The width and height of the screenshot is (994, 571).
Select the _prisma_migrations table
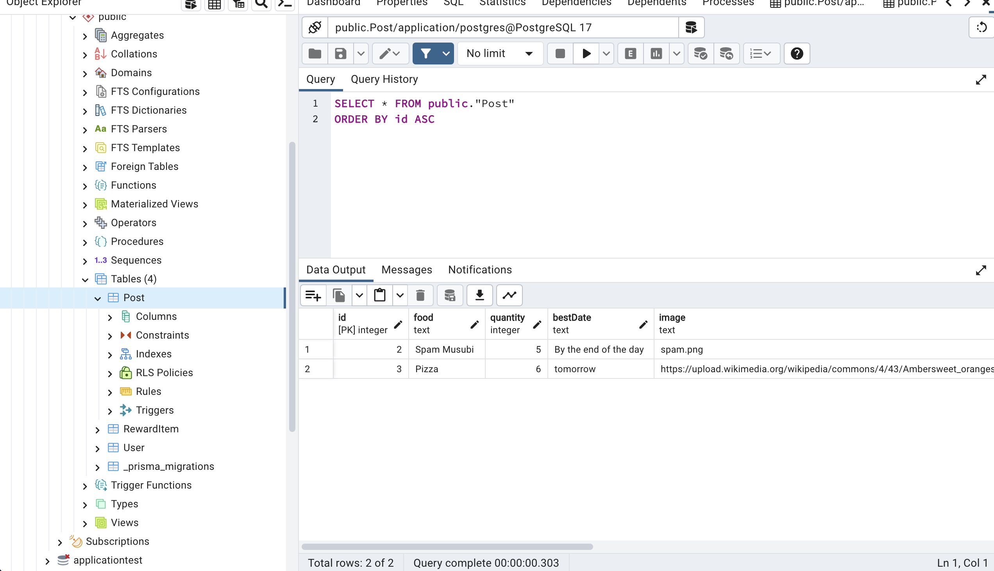pyautogui.click(x=169, y=466)
